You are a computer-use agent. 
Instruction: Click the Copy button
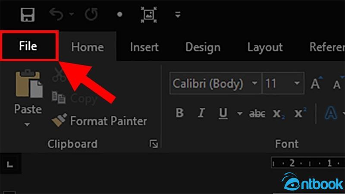(75, 98)
